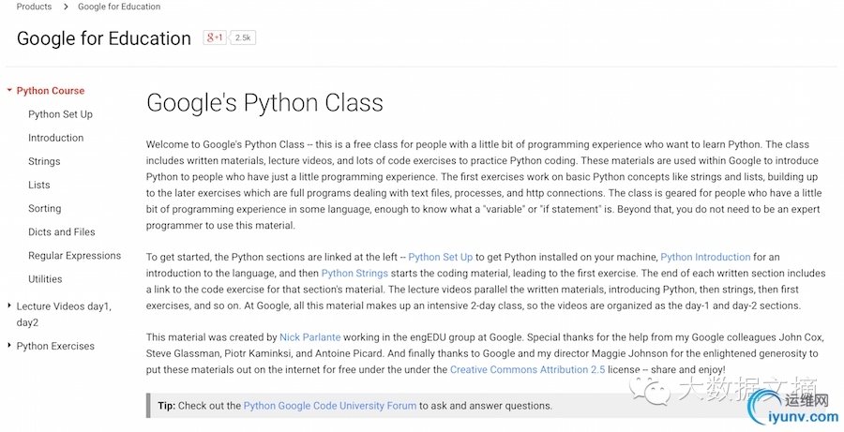Open Regular Expressions sidebar item
This screenshot has width=844, height=432.
(74, 256)
